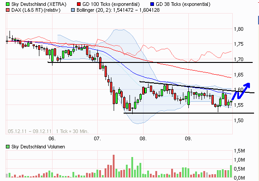
Task: Click the volume axis label 1,0M
Action: [x=240, y=160]
